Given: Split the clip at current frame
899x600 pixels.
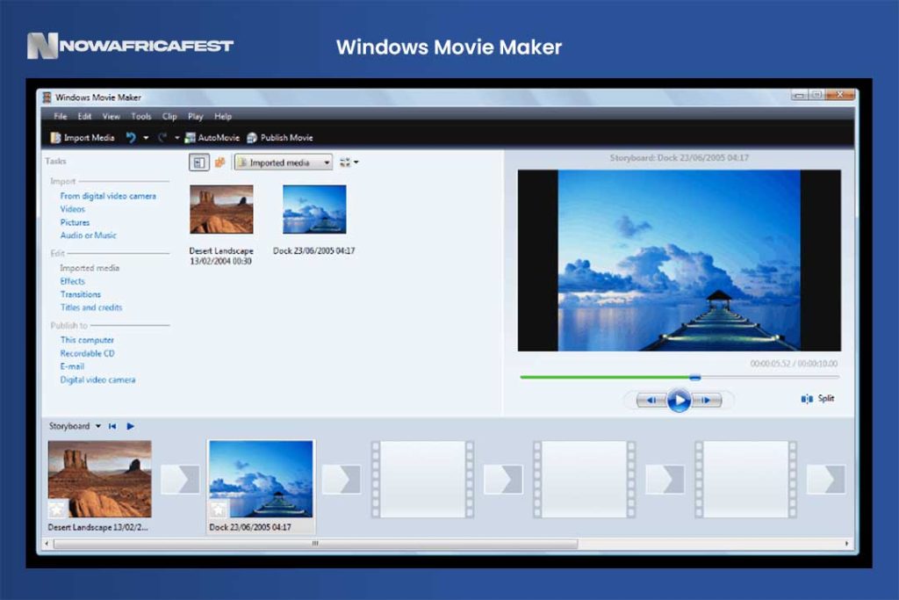Looking at the screenshot, I should [817, 399].
